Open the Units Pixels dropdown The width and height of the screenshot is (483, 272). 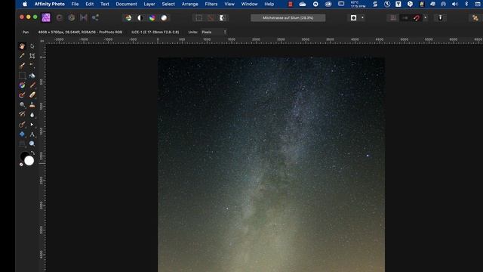[214, 32]
